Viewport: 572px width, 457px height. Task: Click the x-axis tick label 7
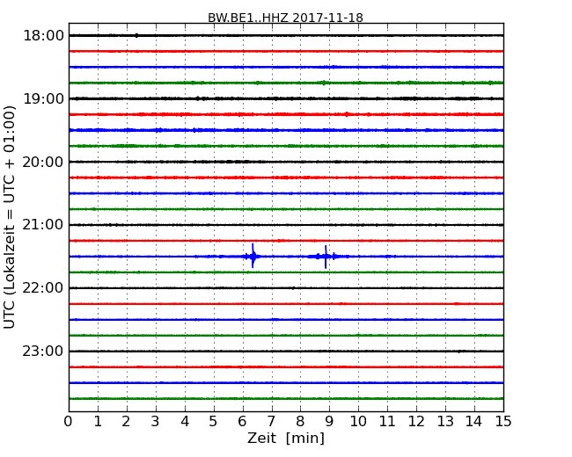(x=271, y=422)
